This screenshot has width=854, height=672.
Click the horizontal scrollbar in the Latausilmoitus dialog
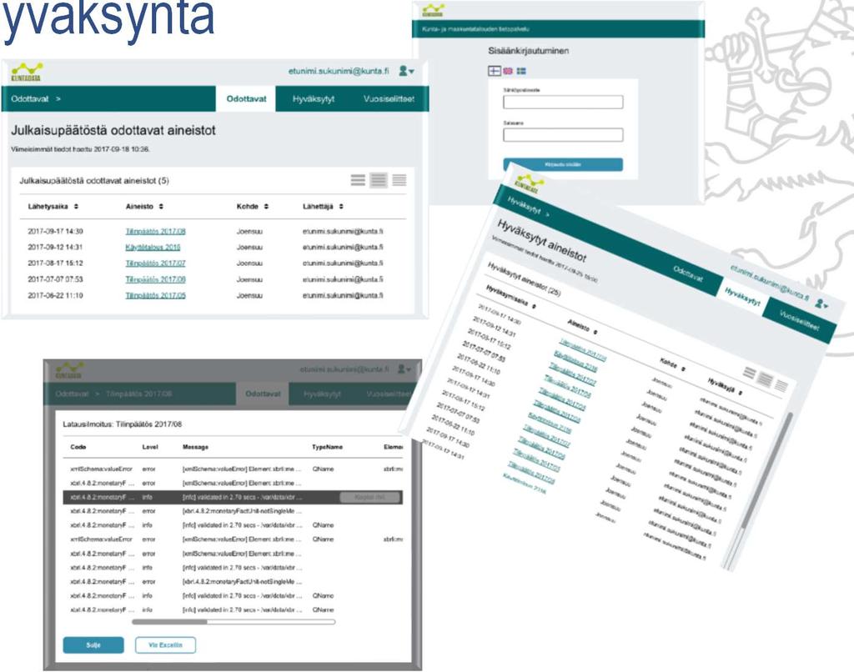(x=234, y=621)
